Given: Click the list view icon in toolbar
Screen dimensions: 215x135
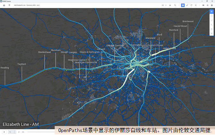Looking at the screenshot, I should (x=163, y=5).
